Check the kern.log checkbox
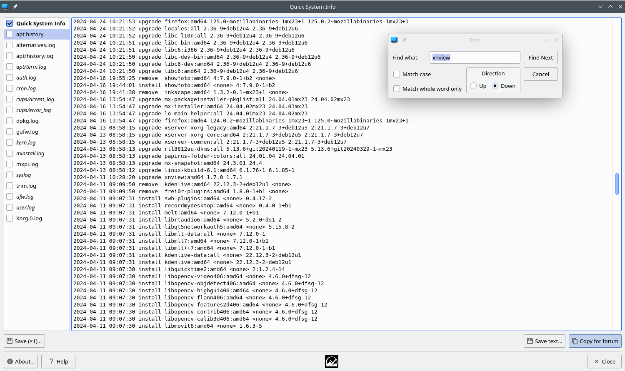The image size is (625, 371). click(10, 142)
